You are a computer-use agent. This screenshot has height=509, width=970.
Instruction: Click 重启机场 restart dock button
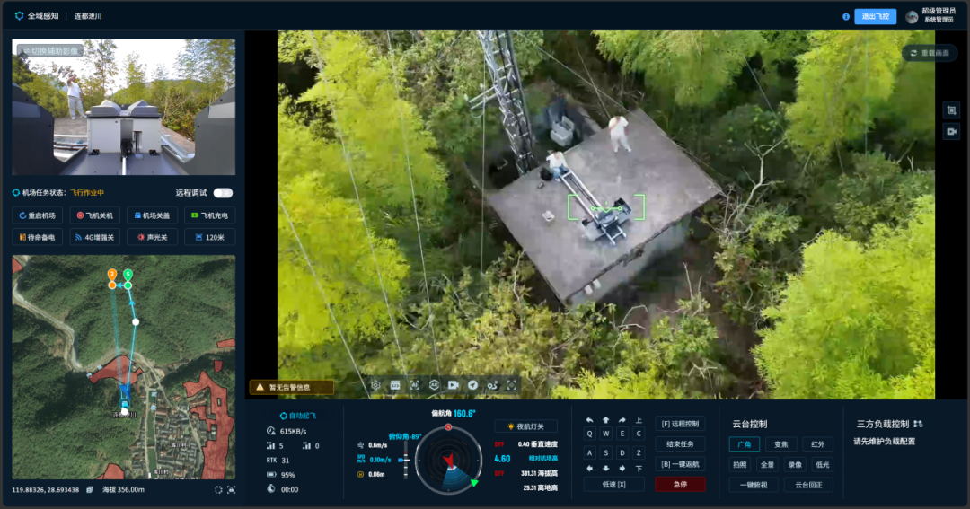37,215
